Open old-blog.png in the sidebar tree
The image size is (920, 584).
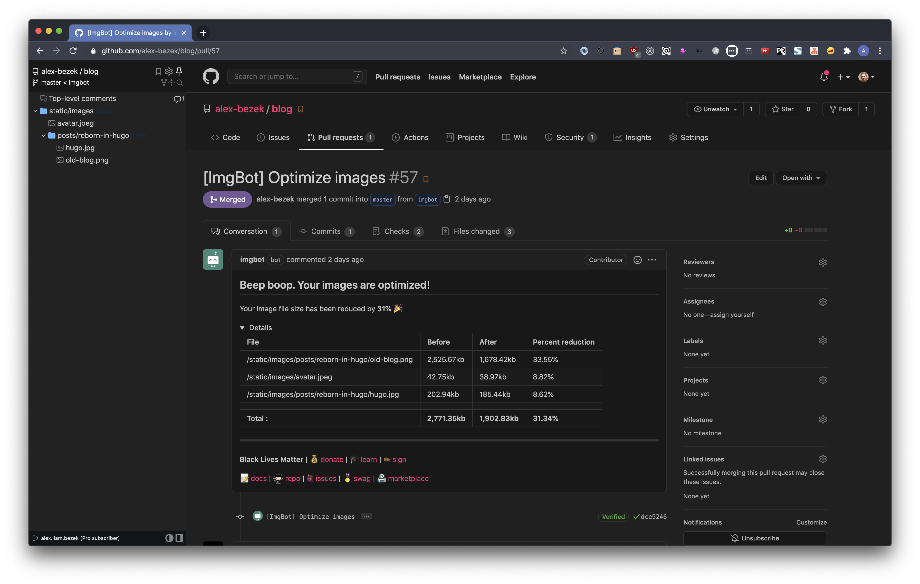tap(87, 160)
